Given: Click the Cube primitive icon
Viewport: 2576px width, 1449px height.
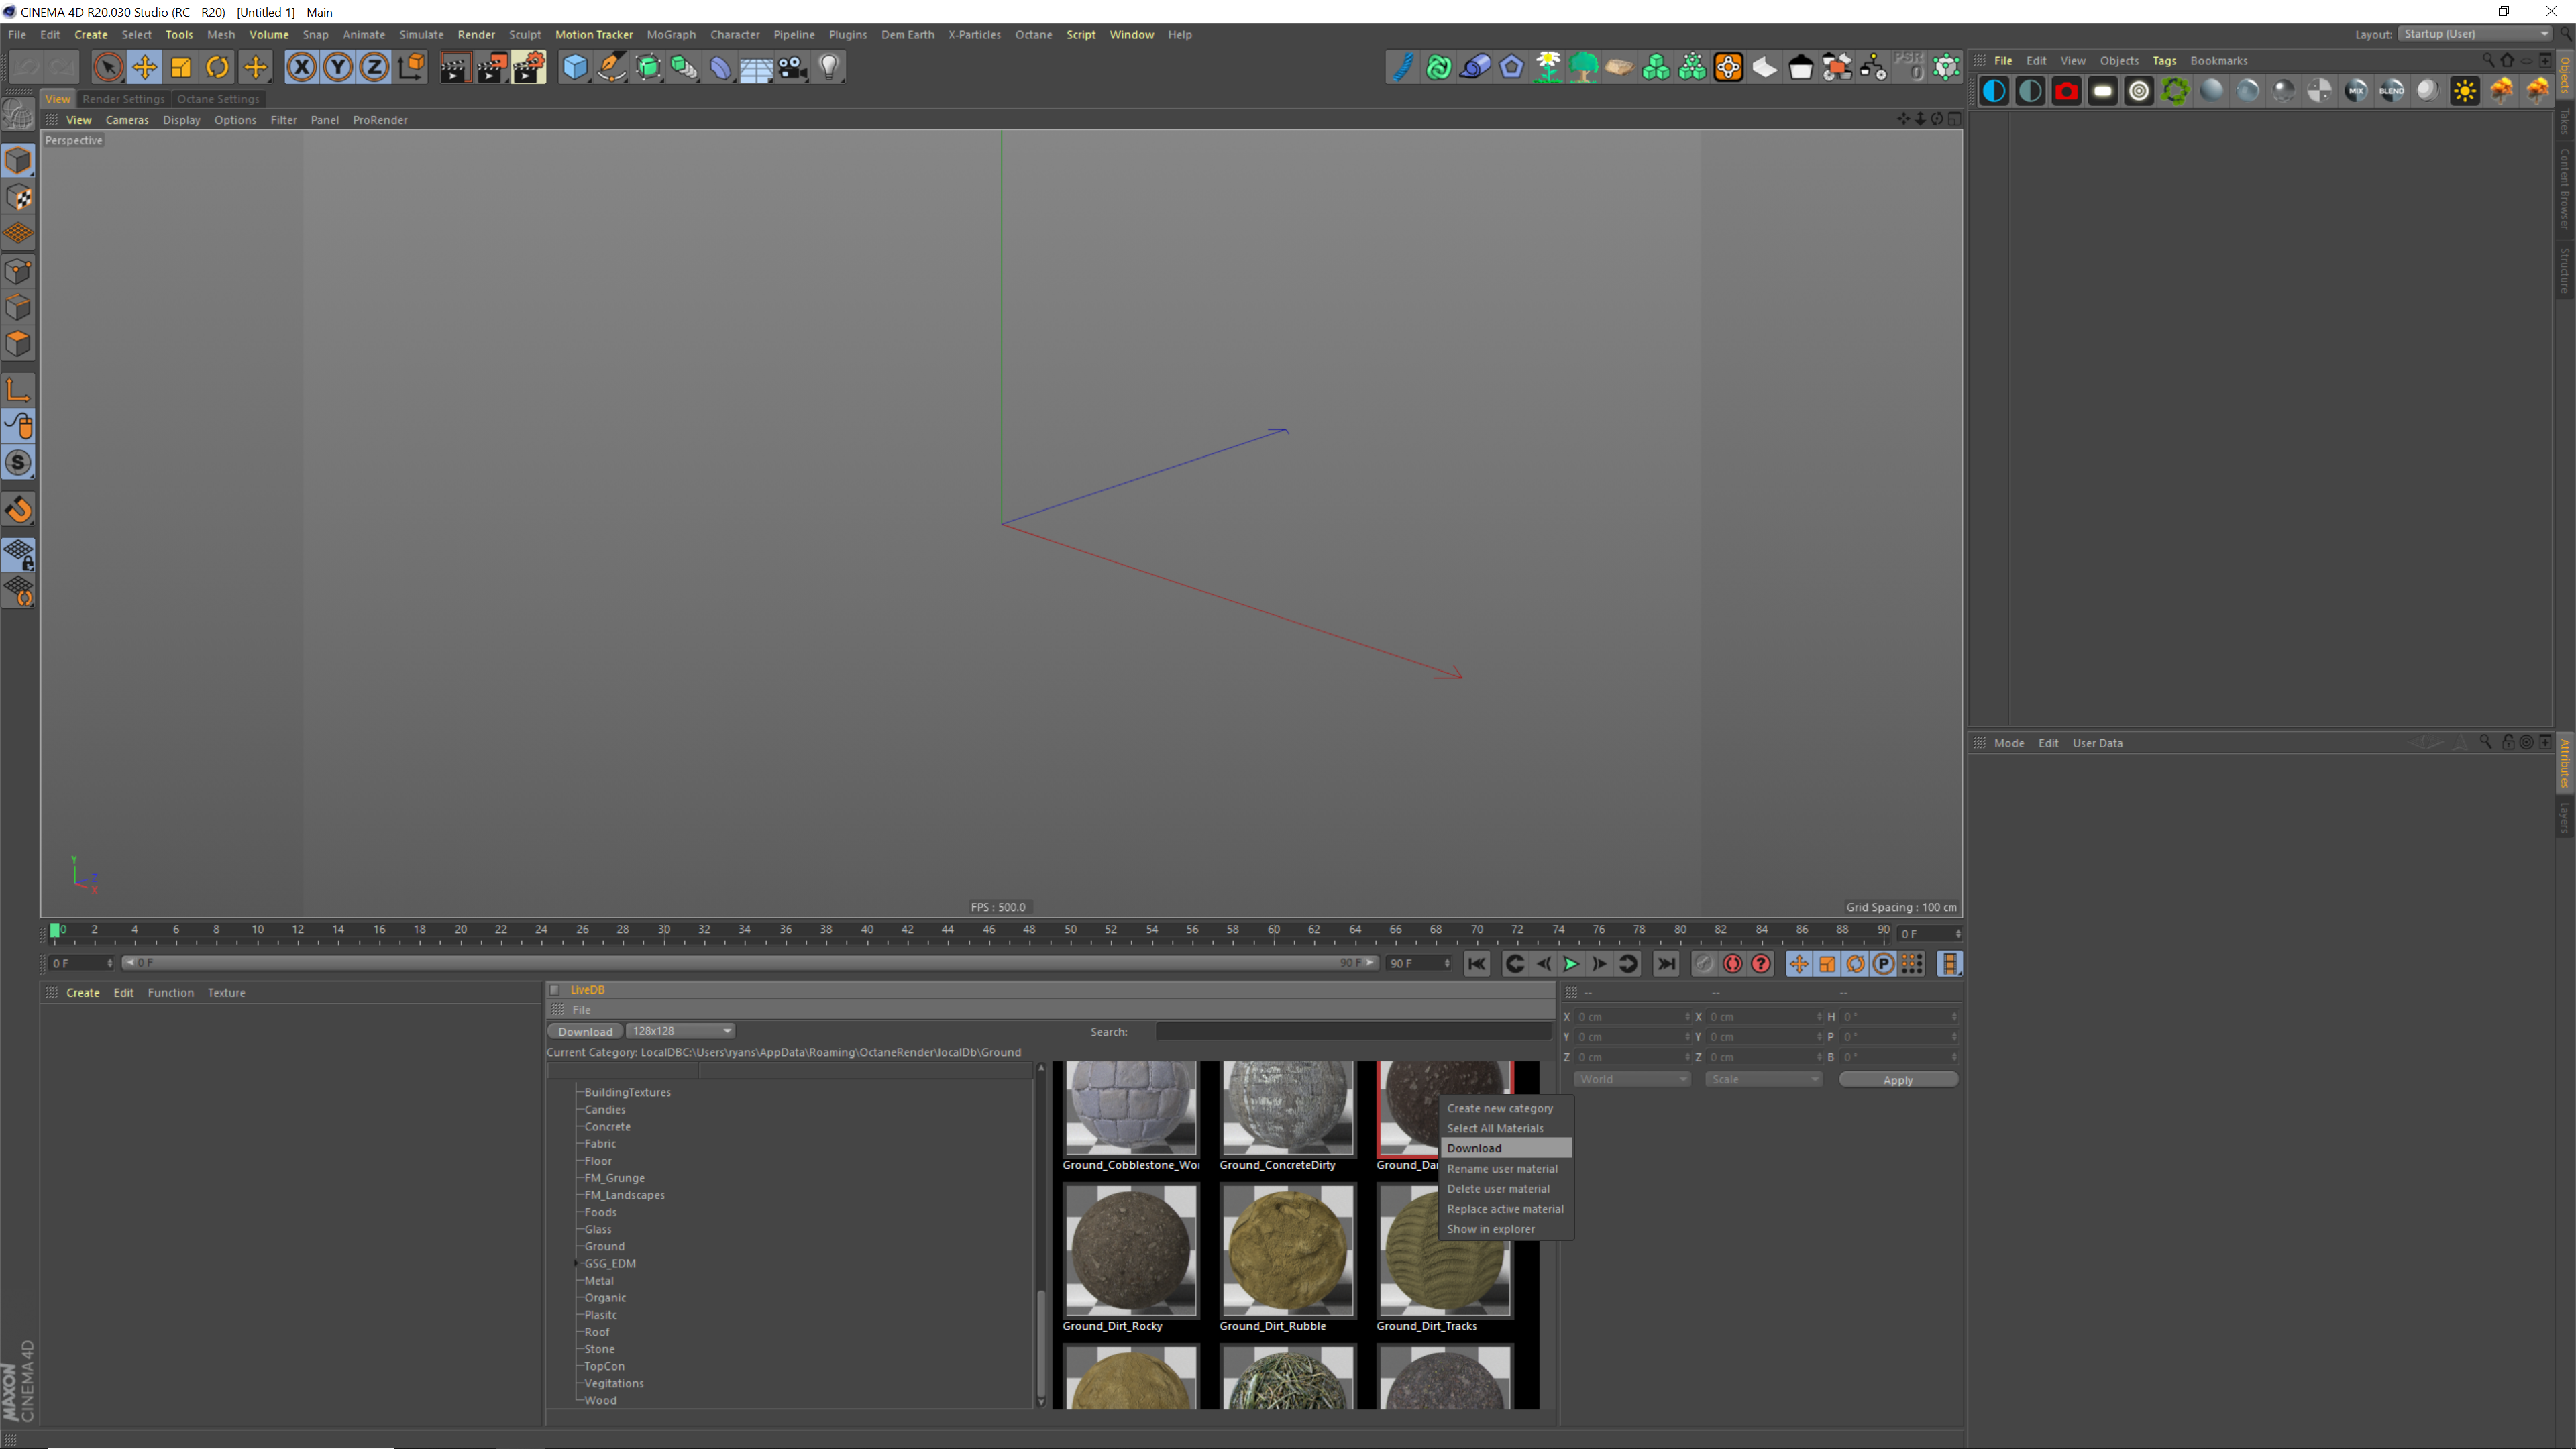Looking at the screenshot, I should pos(575,67).
